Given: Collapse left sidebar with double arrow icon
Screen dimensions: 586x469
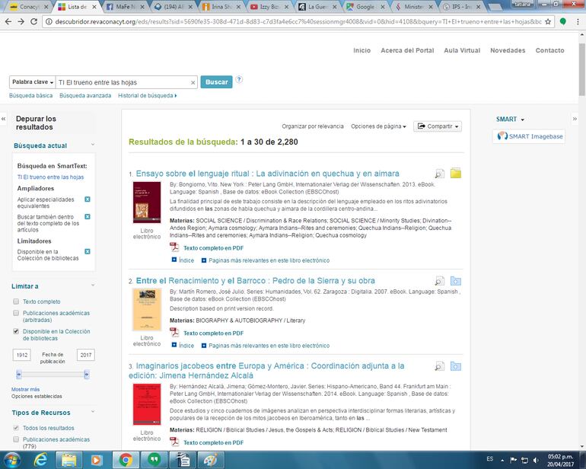Looking at the screenshot, I should 5,120.
